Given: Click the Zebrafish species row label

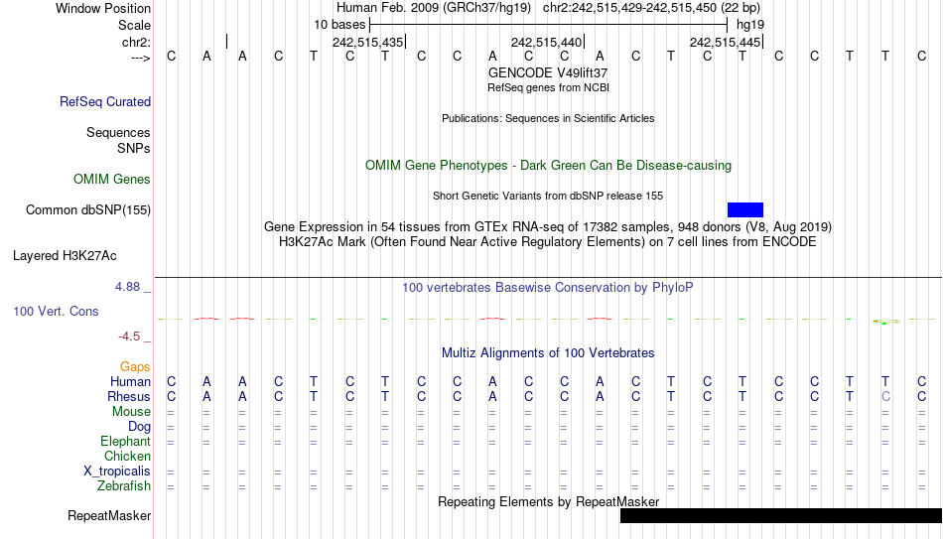Looking at the screenshot, I should pos(124,486).
